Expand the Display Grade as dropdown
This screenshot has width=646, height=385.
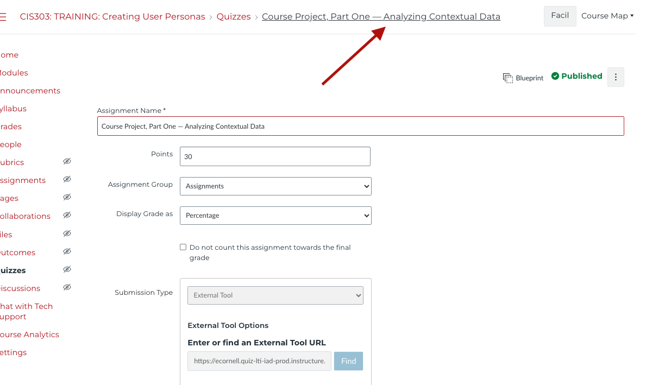pos(275,216)
